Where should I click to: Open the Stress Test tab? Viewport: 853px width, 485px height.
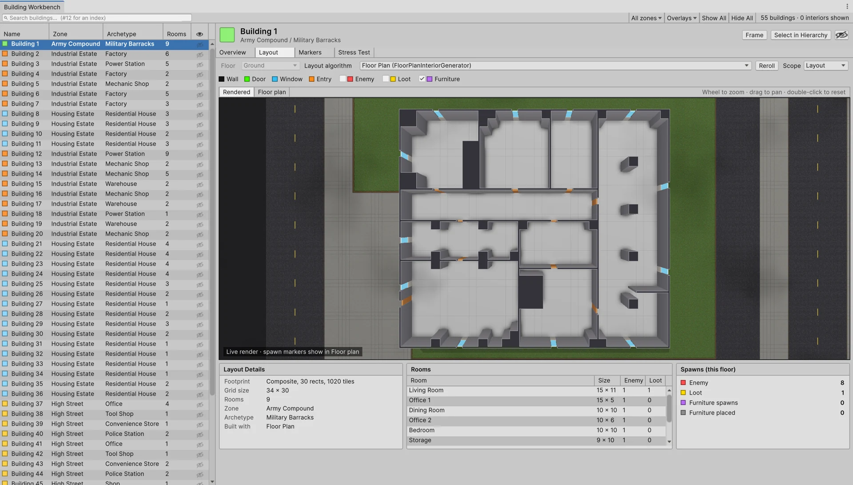354,52
